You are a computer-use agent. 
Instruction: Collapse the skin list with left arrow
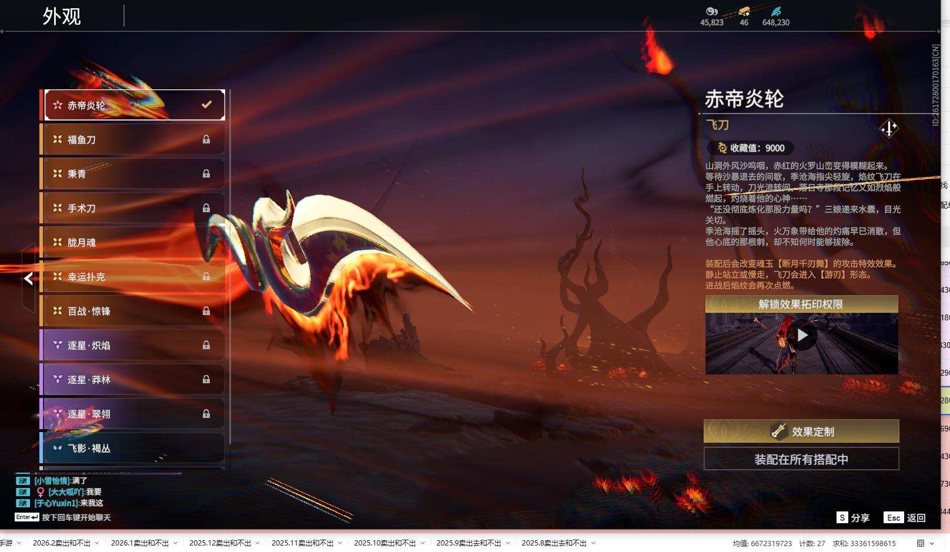(28, 279)
